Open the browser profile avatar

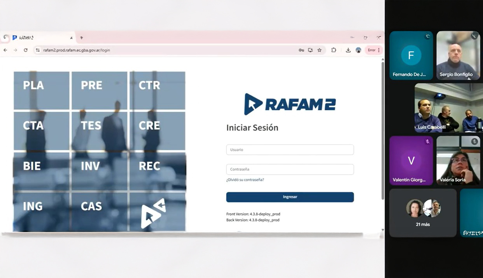(x=359, y=50)
